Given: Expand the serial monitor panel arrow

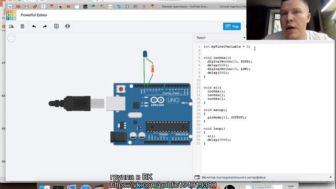Looking at the screenshot, I should tap(331, 177).
